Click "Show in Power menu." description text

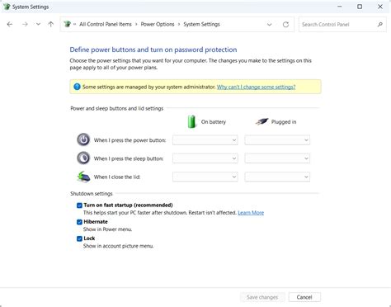tap(107, 229)
